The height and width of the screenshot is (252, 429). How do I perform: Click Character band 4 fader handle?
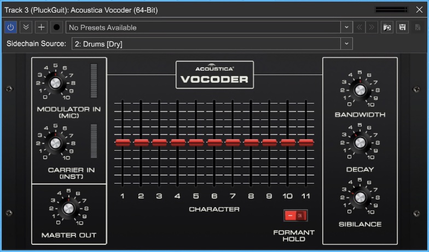pos(178,142)
